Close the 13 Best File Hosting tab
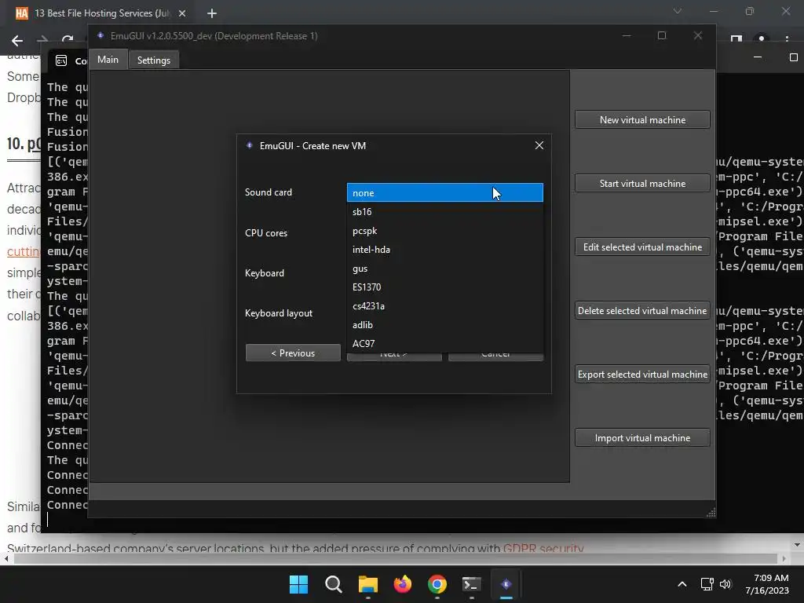Screen dimensions: 804x603 pos(182,13)
